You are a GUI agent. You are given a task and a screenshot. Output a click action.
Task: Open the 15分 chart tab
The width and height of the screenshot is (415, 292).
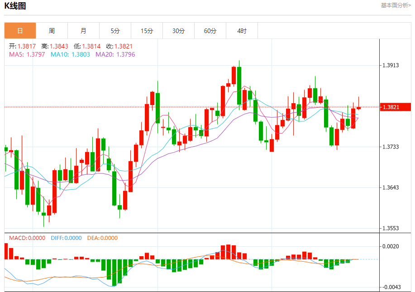coord(147,31)
